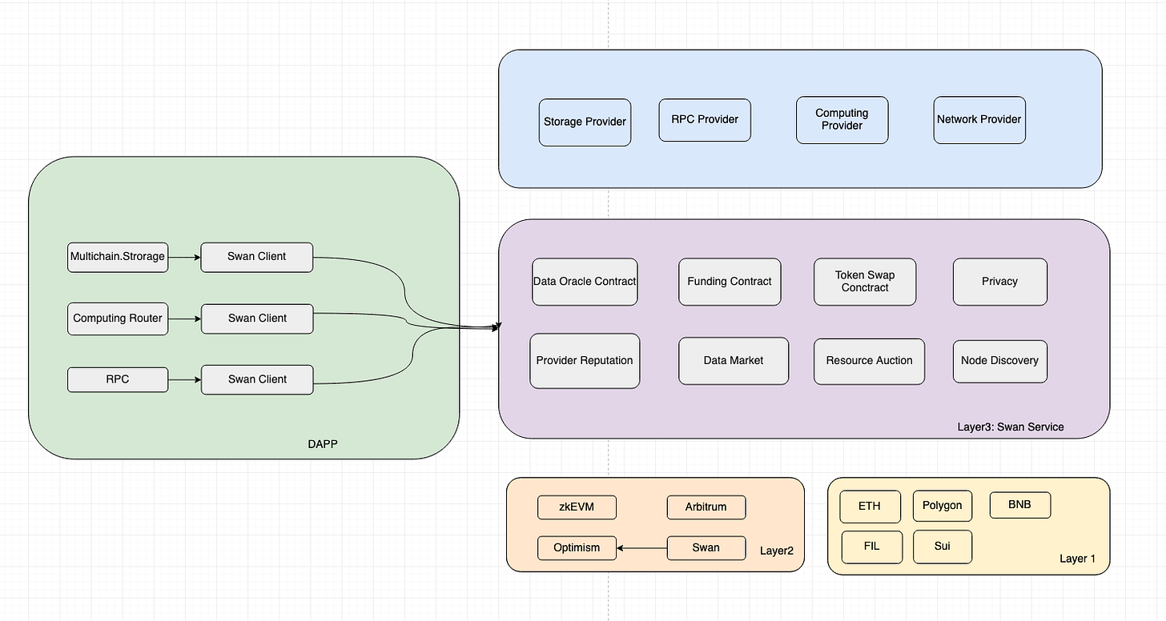Pick the FIL box
The image size is (1166, 621).
(872, 547)
